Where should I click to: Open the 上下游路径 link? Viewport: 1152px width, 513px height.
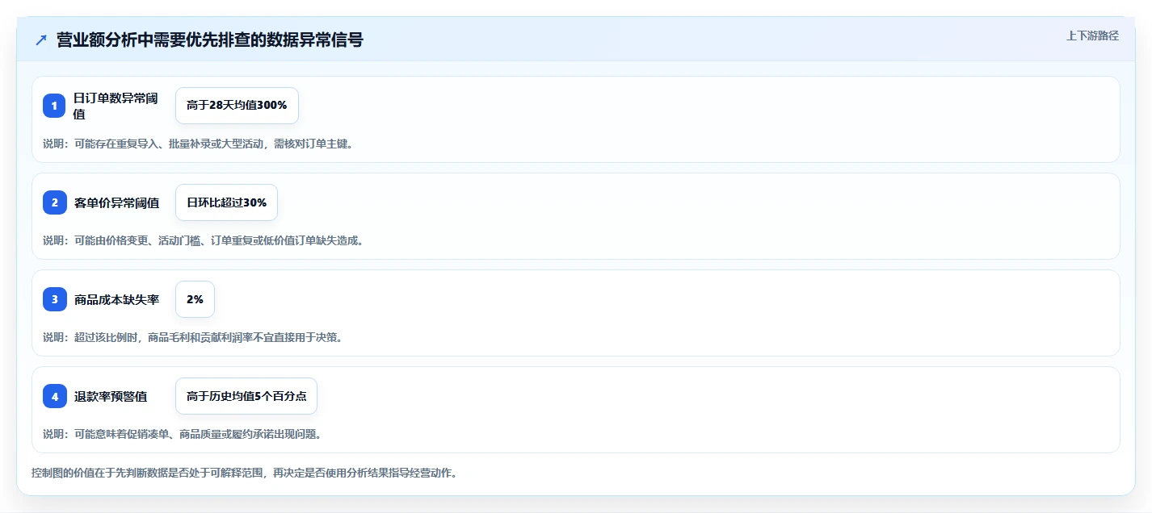1092,35
